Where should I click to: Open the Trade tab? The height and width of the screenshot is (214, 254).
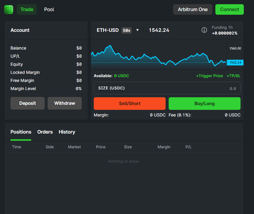pos(27,9)
